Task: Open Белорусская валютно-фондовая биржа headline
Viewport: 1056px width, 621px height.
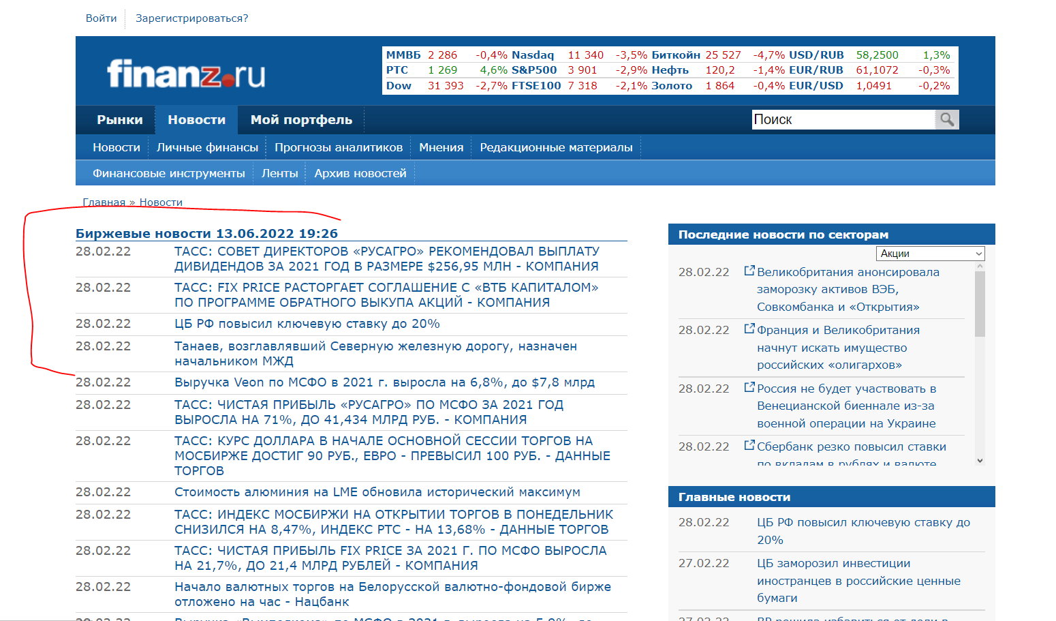Action: click(392, 594)
